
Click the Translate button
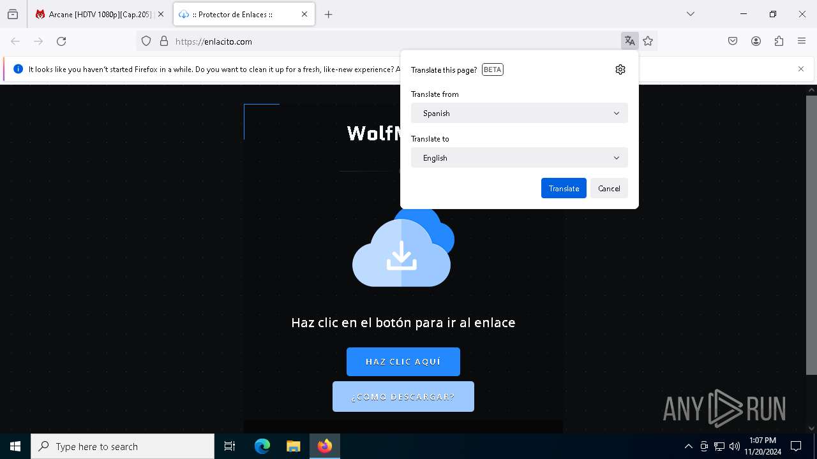[x=564, y=188]
